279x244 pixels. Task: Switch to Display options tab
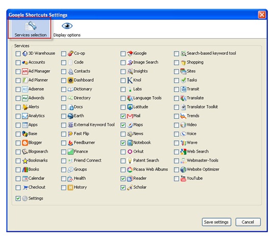pos(67,29)
